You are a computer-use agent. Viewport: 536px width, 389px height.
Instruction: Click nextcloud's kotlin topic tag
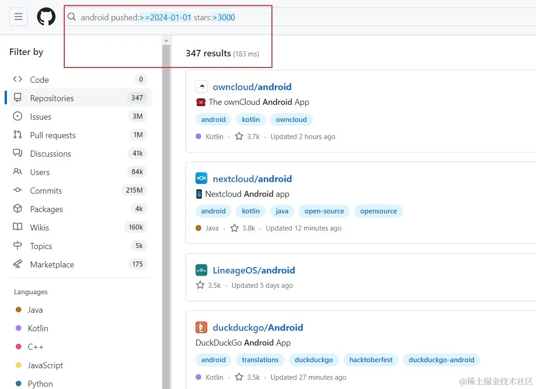251,211
